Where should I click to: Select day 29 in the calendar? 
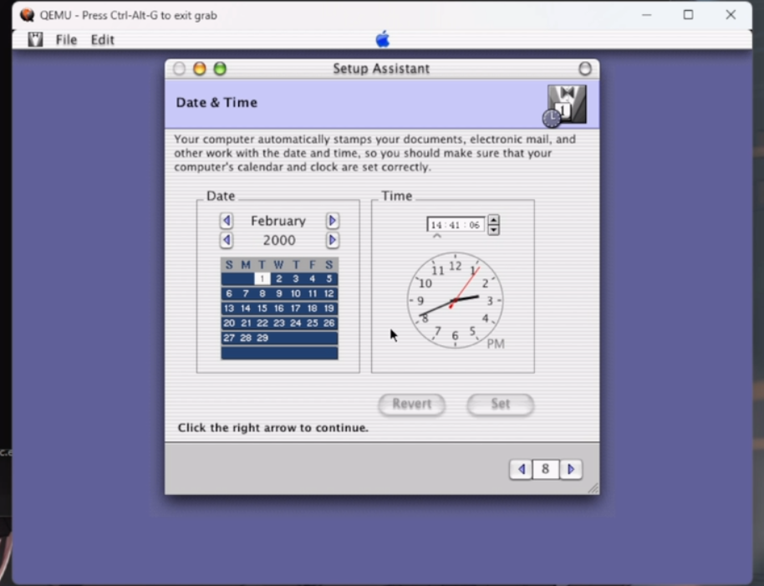coord(262,338)
